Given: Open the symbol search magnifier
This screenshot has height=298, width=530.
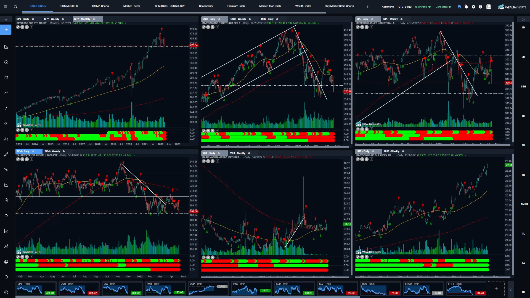Looking at the screenshot, I should click(x=16, y=7).
